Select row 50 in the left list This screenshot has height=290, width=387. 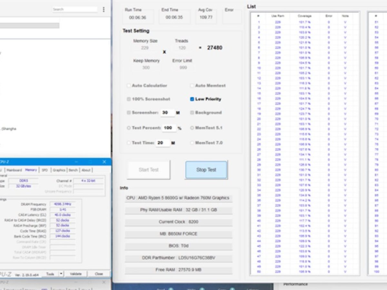305,272
